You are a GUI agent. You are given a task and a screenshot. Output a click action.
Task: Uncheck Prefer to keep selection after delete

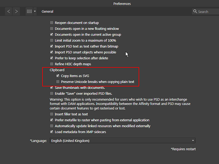click(52, 58)
